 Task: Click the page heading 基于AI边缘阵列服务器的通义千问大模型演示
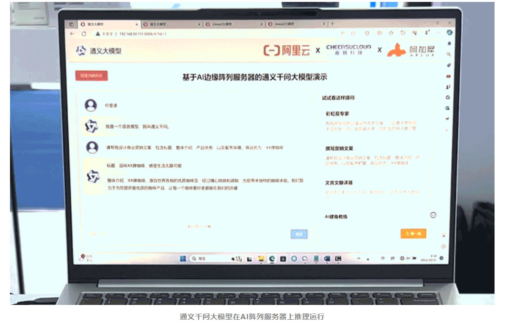pos(255,77)
